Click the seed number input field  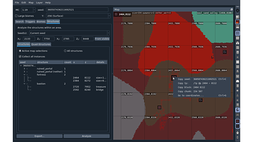(77, 10)
